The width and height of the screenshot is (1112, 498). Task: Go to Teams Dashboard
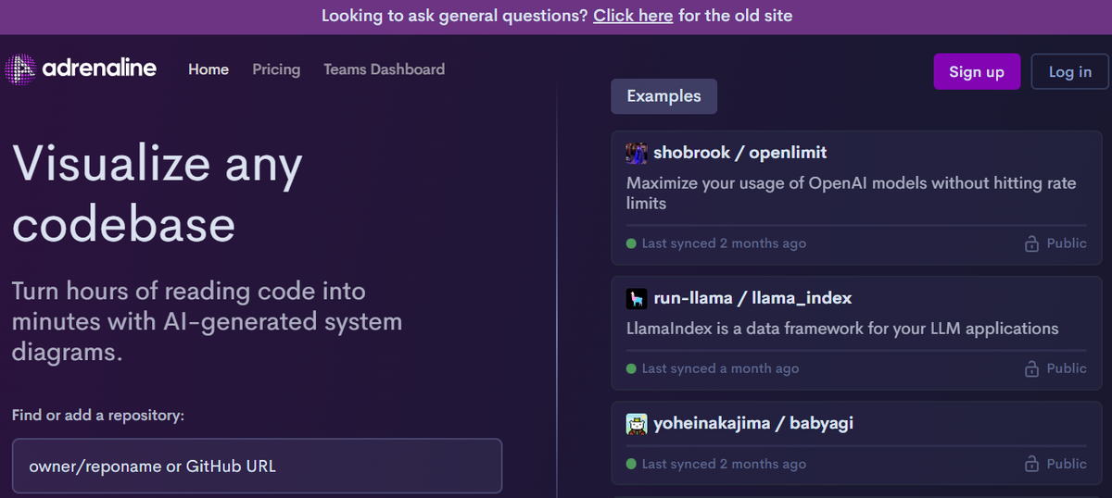384,69
